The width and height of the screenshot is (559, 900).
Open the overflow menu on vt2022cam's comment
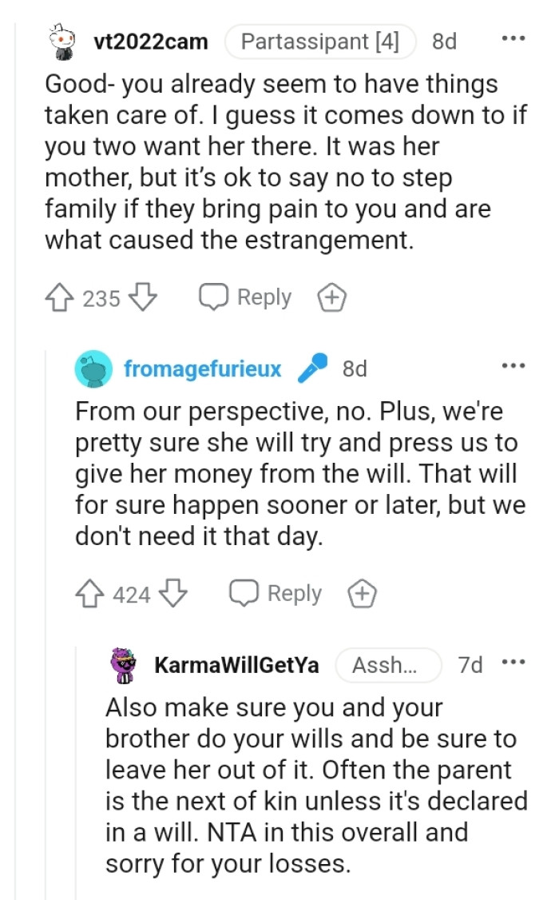click(x=513, y=38)
